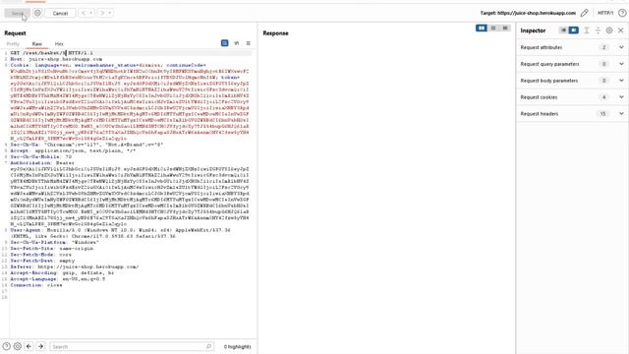Screen dimensions: 629x354
Task: Click Inspector expand all sections icon
Action: (586, 30)
